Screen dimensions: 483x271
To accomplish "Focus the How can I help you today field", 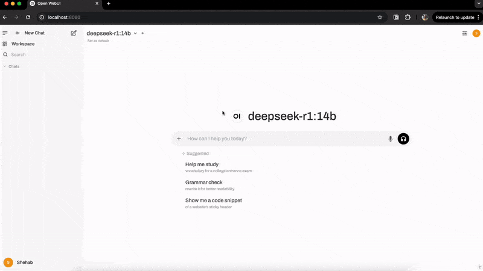I will (x=285, y=139).
